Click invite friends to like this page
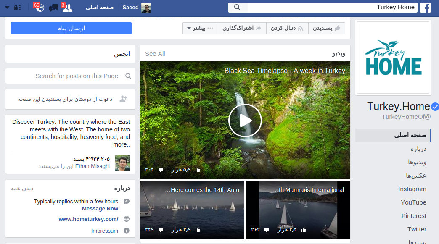Viewport: 439px width, 244px height. (x=65, y=99)
